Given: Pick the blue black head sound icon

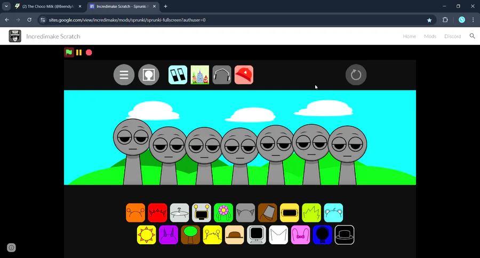Looking at the screenshot, I should 323,235.
